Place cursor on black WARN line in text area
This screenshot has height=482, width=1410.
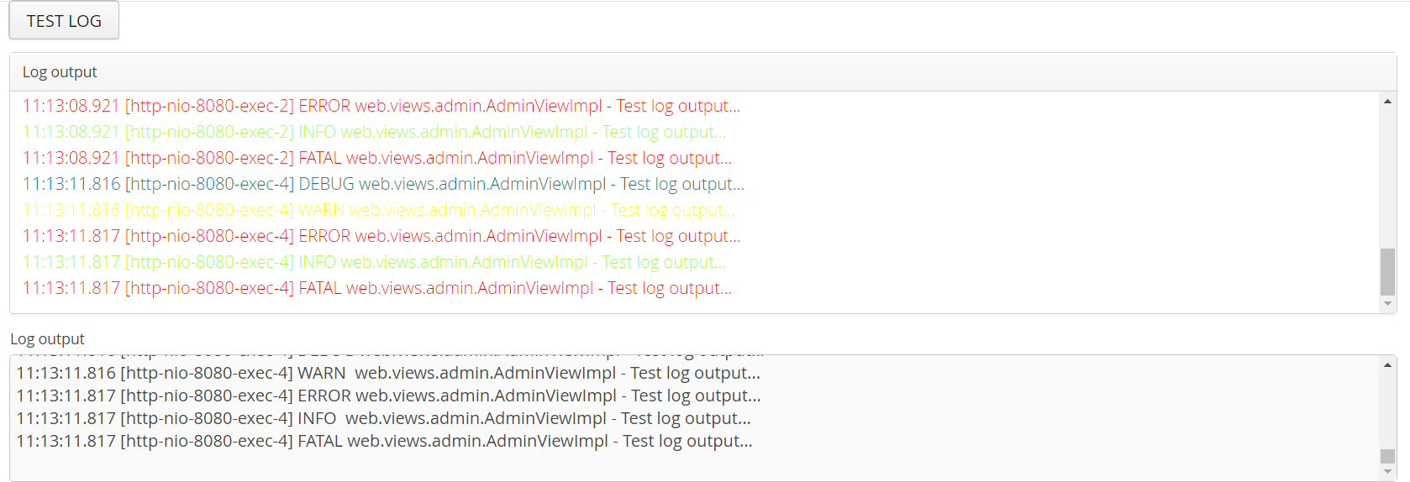tap(388, 373)
